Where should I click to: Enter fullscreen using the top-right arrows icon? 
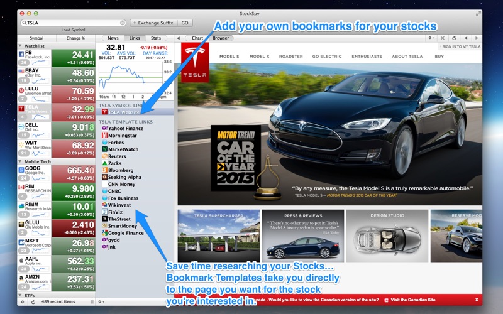click(479, 13)
